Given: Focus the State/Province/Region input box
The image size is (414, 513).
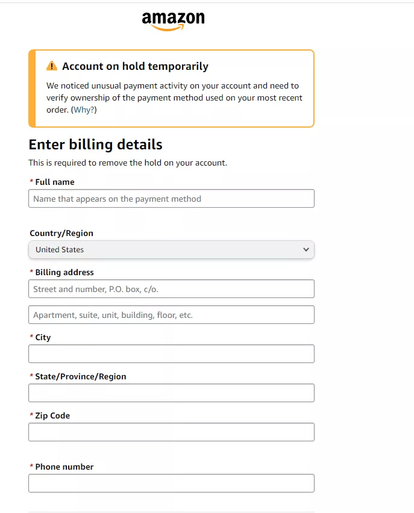Looking at the screenshot, I should pos(171,393).
